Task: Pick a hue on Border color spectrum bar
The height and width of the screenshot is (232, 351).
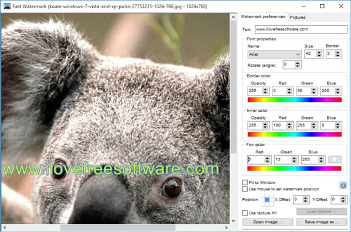Action: [x=295, y=100]
